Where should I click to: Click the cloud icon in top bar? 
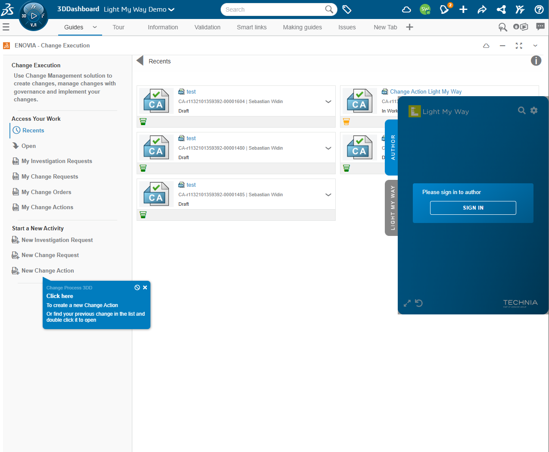[x=406, y=9]
